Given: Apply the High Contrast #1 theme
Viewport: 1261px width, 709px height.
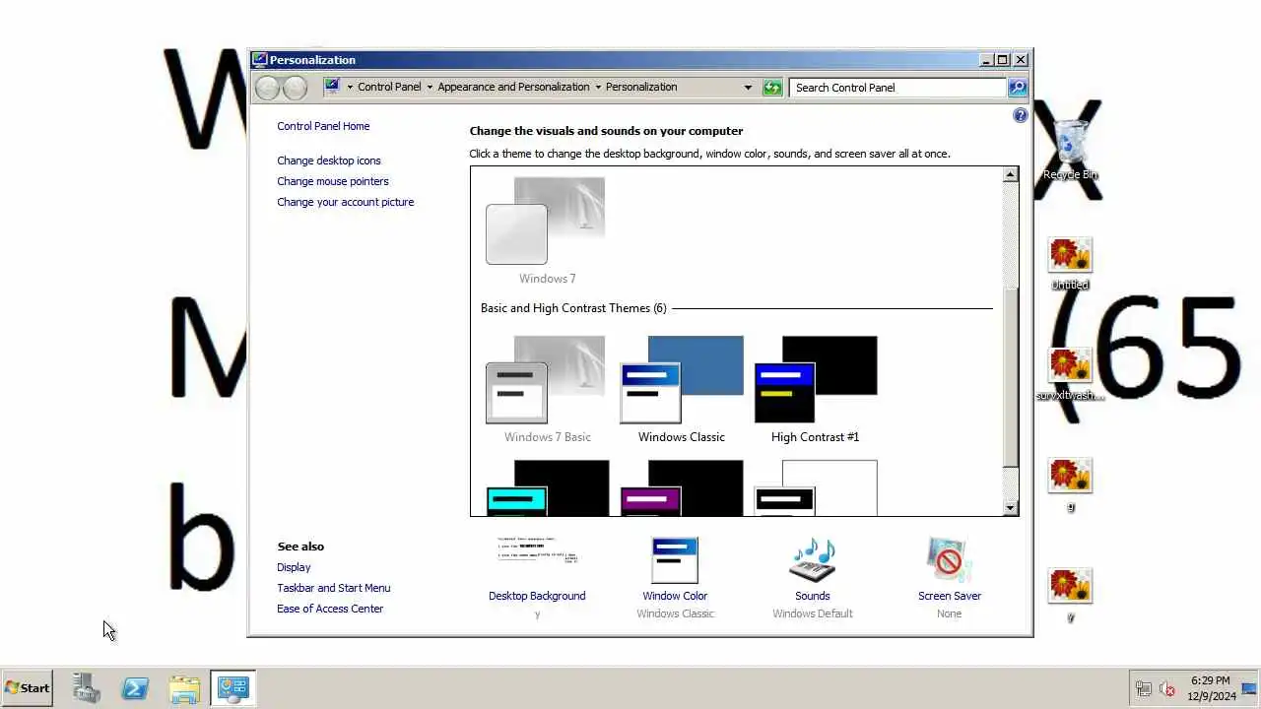Looking at the screenshot, I should coord(815,390).
